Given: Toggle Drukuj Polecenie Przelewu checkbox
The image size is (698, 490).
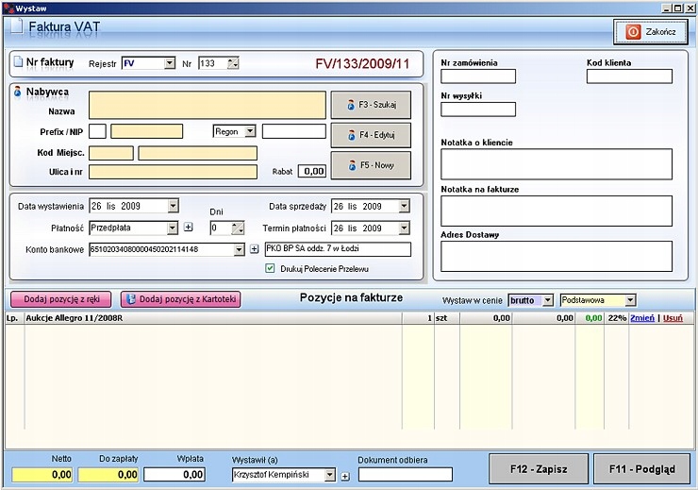Looking at the screenshot, I should tap(270, 268).
